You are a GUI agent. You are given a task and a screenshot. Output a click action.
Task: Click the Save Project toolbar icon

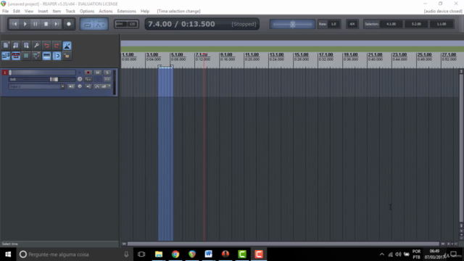coord(26,45)
